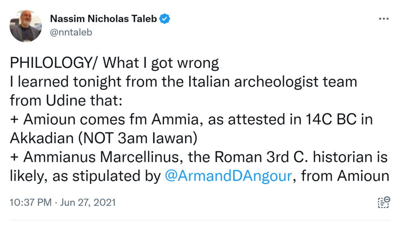Viewport: 399px width, 227px height.
Task: Click the final words 'from Amioun'
Action: [345, 176]
